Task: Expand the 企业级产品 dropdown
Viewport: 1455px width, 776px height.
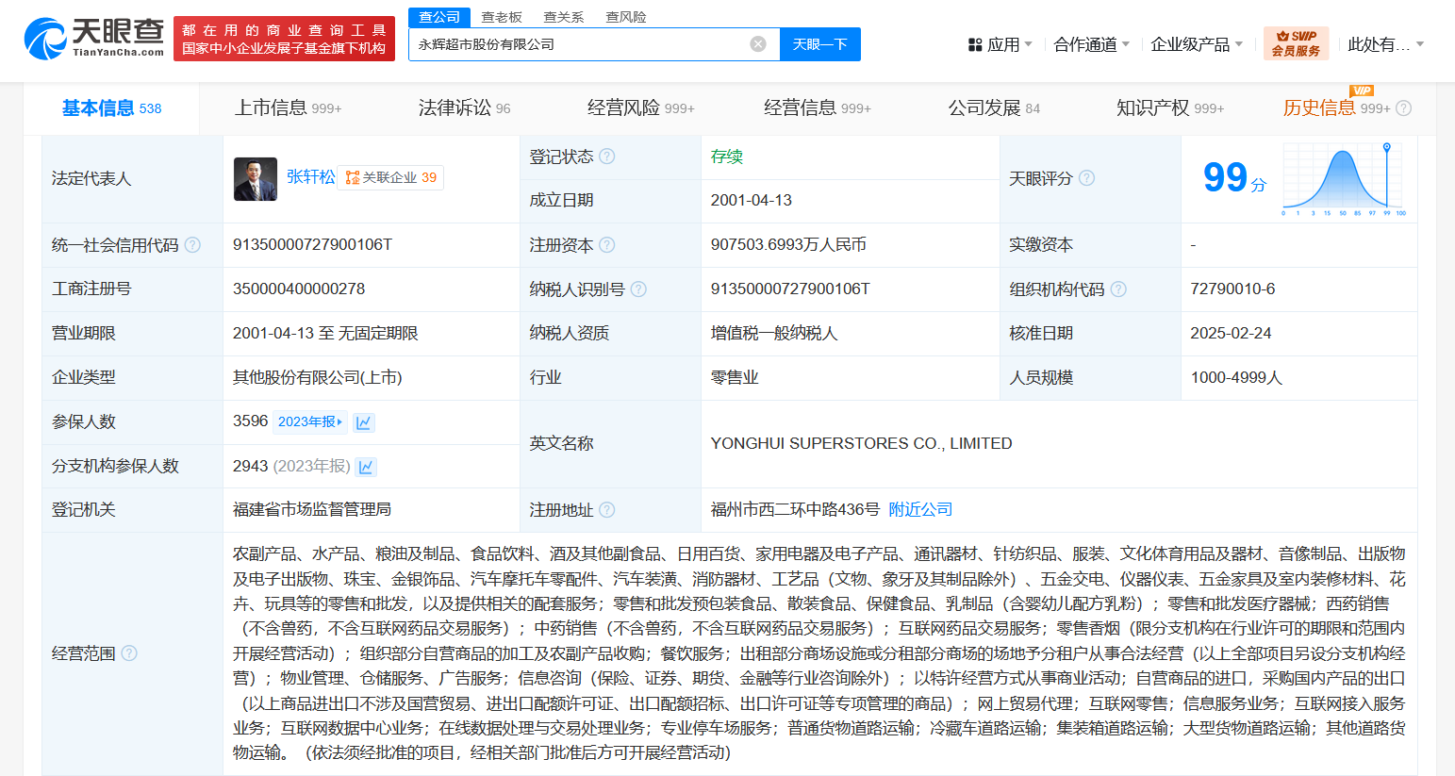Action: click(x=1196, y=44)
